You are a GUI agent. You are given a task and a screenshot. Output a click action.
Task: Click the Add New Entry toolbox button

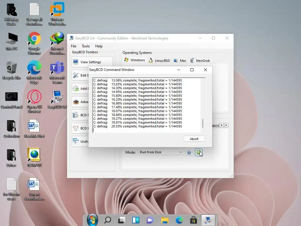click(x=81, y=88)
